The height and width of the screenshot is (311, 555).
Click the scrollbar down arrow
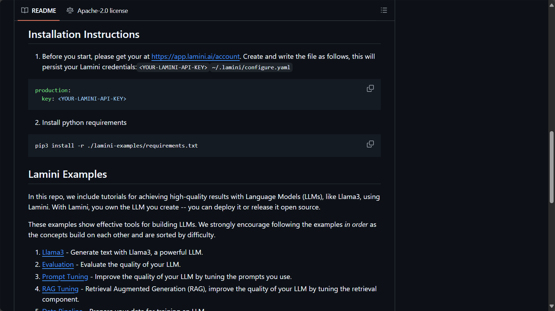(x=552, y=306)
